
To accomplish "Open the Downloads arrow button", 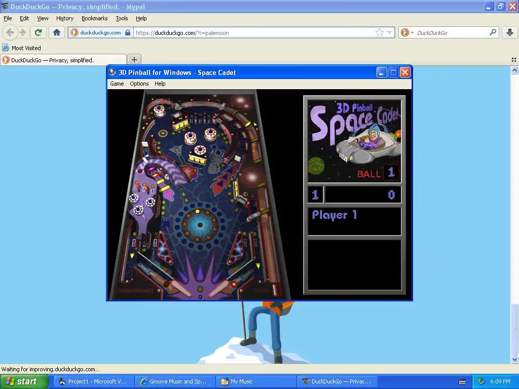I will pyautogui.click(x=510, y=32).
